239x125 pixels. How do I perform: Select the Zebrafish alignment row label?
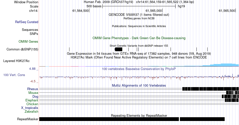coord(31,111)
